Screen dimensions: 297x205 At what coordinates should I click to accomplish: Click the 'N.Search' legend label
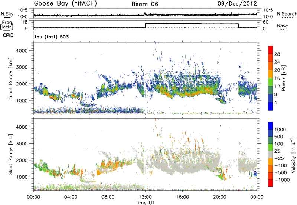coord(287,14)
